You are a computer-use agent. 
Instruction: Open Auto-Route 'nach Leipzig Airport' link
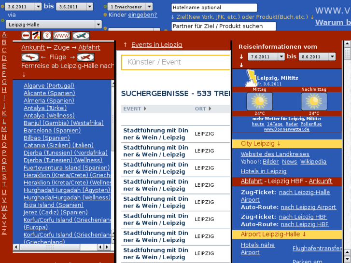[309, 208]
